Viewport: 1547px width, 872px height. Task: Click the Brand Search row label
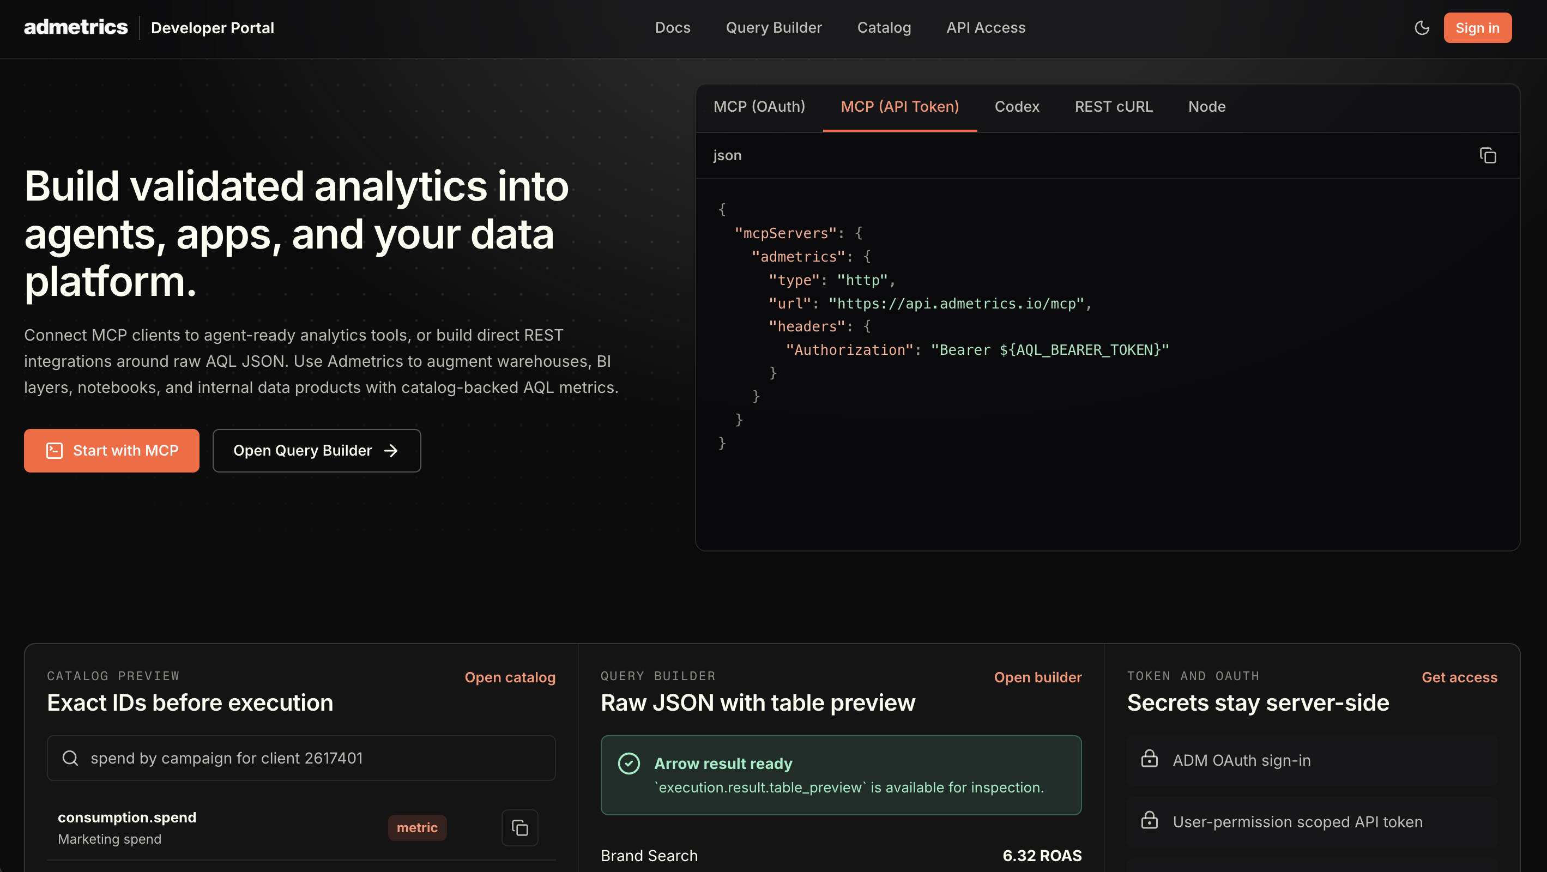point(649,856)
